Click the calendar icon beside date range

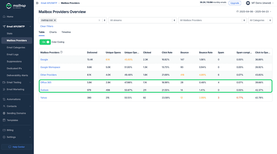click(237, 11)
